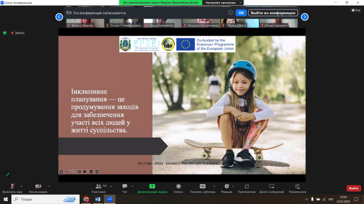
Task: Open the Participants panel icon
Action: pos(98,186)
